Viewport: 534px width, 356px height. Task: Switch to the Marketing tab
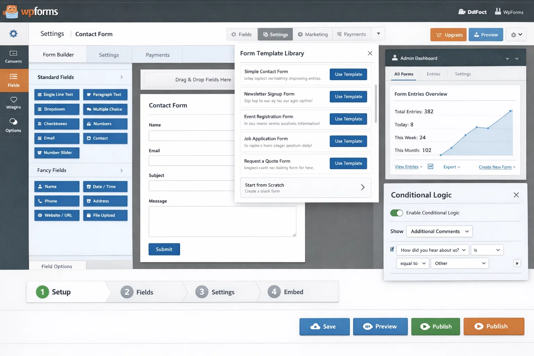point(313,34)
